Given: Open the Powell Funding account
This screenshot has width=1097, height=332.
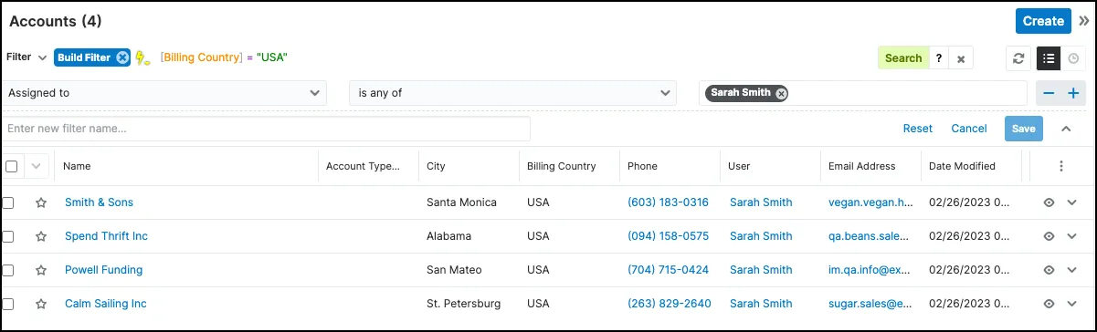Looking at the screenshot, I should [103, 270].
